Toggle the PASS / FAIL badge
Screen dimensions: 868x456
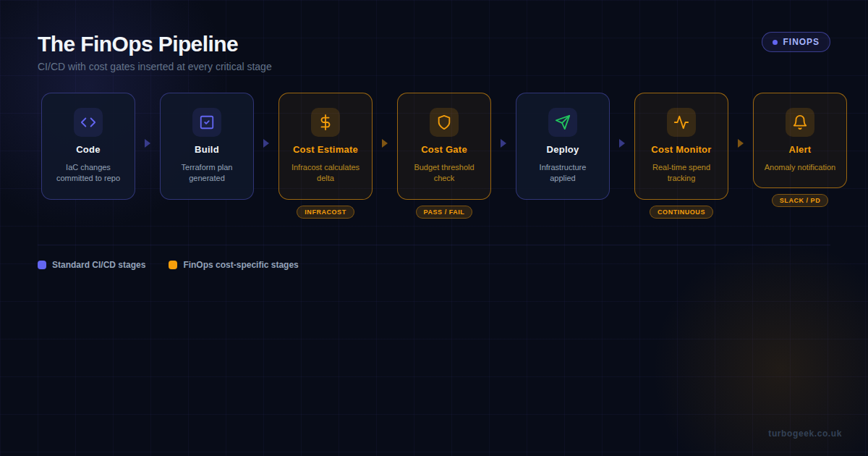444,212
